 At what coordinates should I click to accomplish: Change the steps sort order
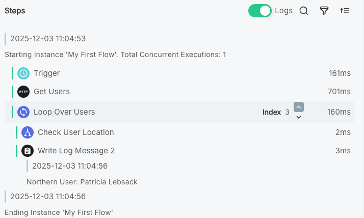pos(345,11)
